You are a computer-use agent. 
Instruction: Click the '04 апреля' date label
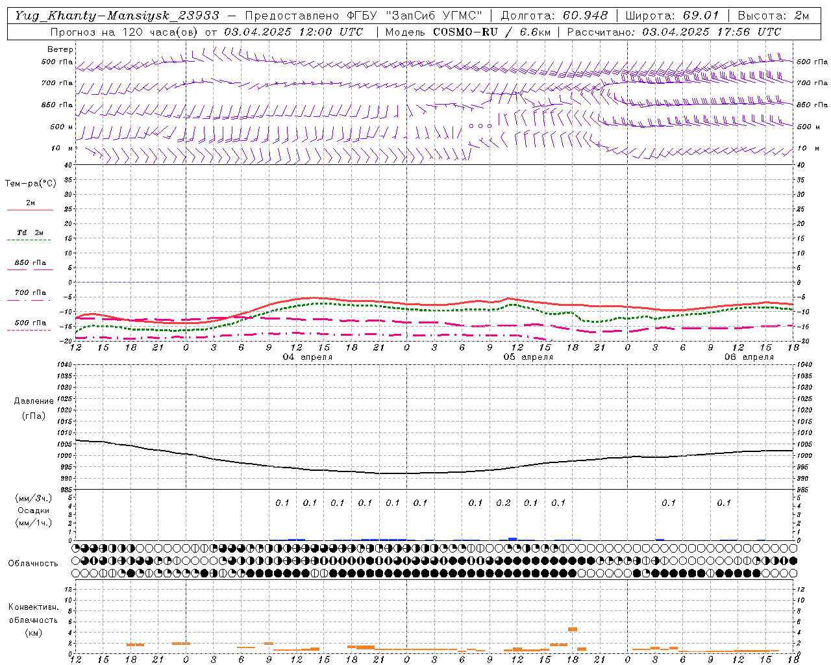[x=308, y=357]
